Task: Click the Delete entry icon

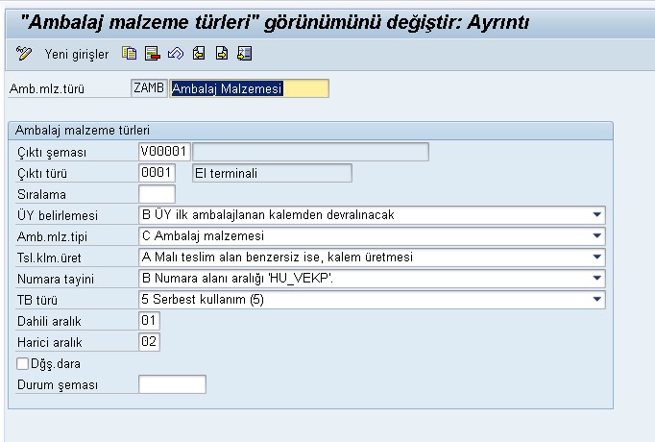Action: [152, 53]
